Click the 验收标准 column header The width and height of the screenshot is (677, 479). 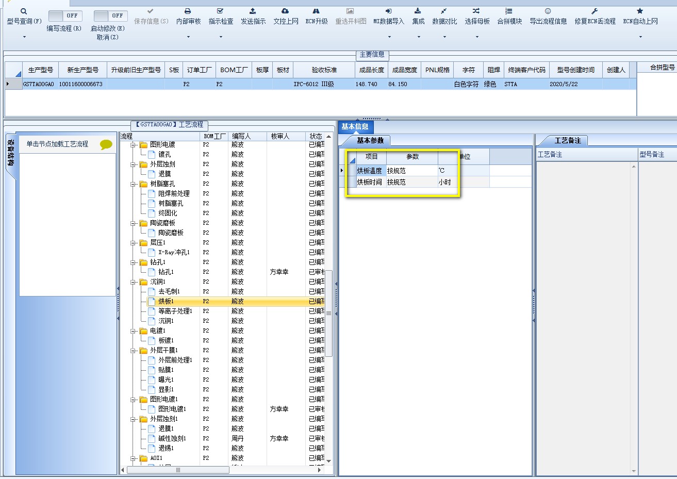pos(324,70)
